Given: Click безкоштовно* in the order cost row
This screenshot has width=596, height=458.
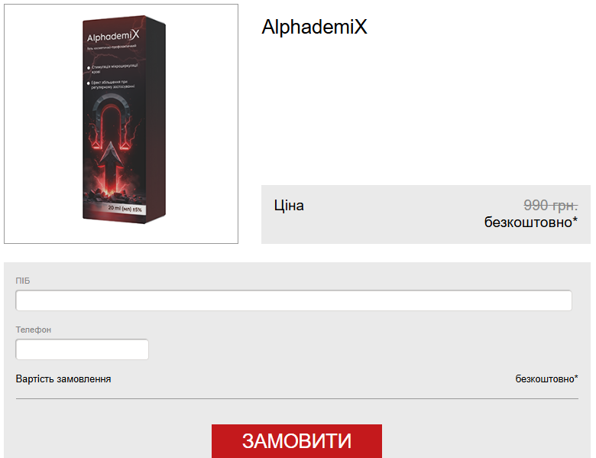Looking at the screenshot, I should (x=546, y=379).
